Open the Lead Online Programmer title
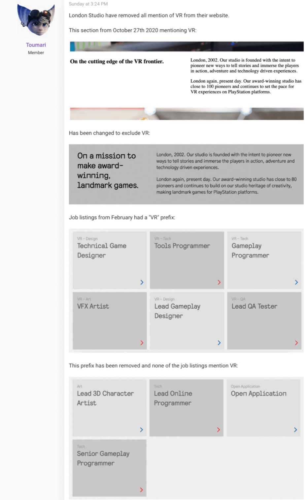 click(x=173, y=398)
